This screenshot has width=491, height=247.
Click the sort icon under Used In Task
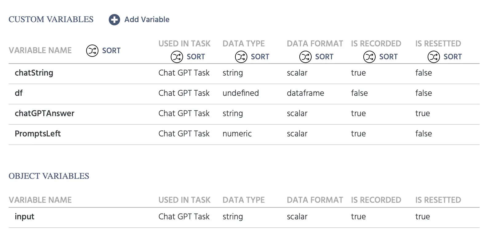coord(177,57)
